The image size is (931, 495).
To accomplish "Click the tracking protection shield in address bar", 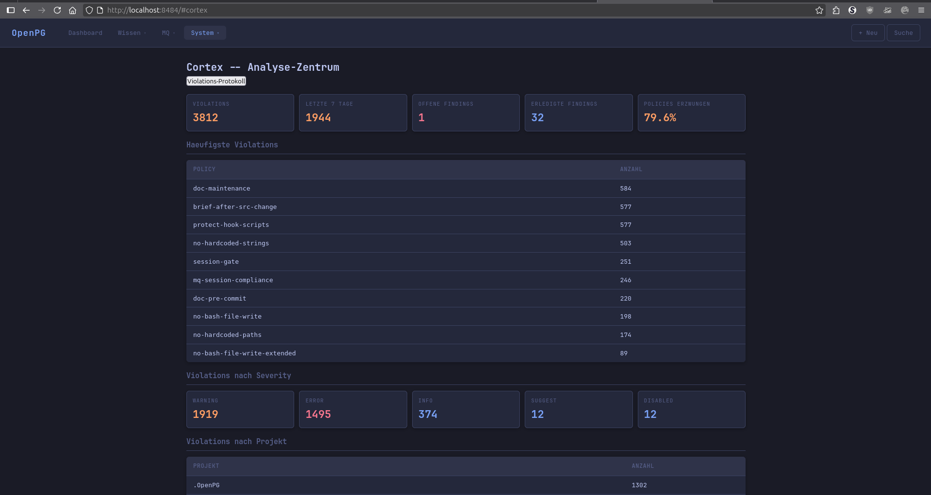I will pyautogui.click(x=89, y=10).
